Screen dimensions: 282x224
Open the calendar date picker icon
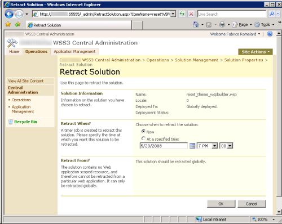(x=192, y=146)
